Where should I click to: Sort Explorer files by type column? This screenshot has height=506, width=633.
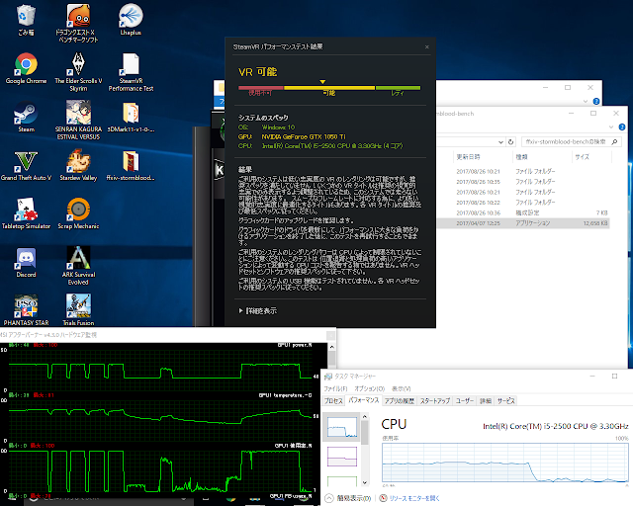542,157
